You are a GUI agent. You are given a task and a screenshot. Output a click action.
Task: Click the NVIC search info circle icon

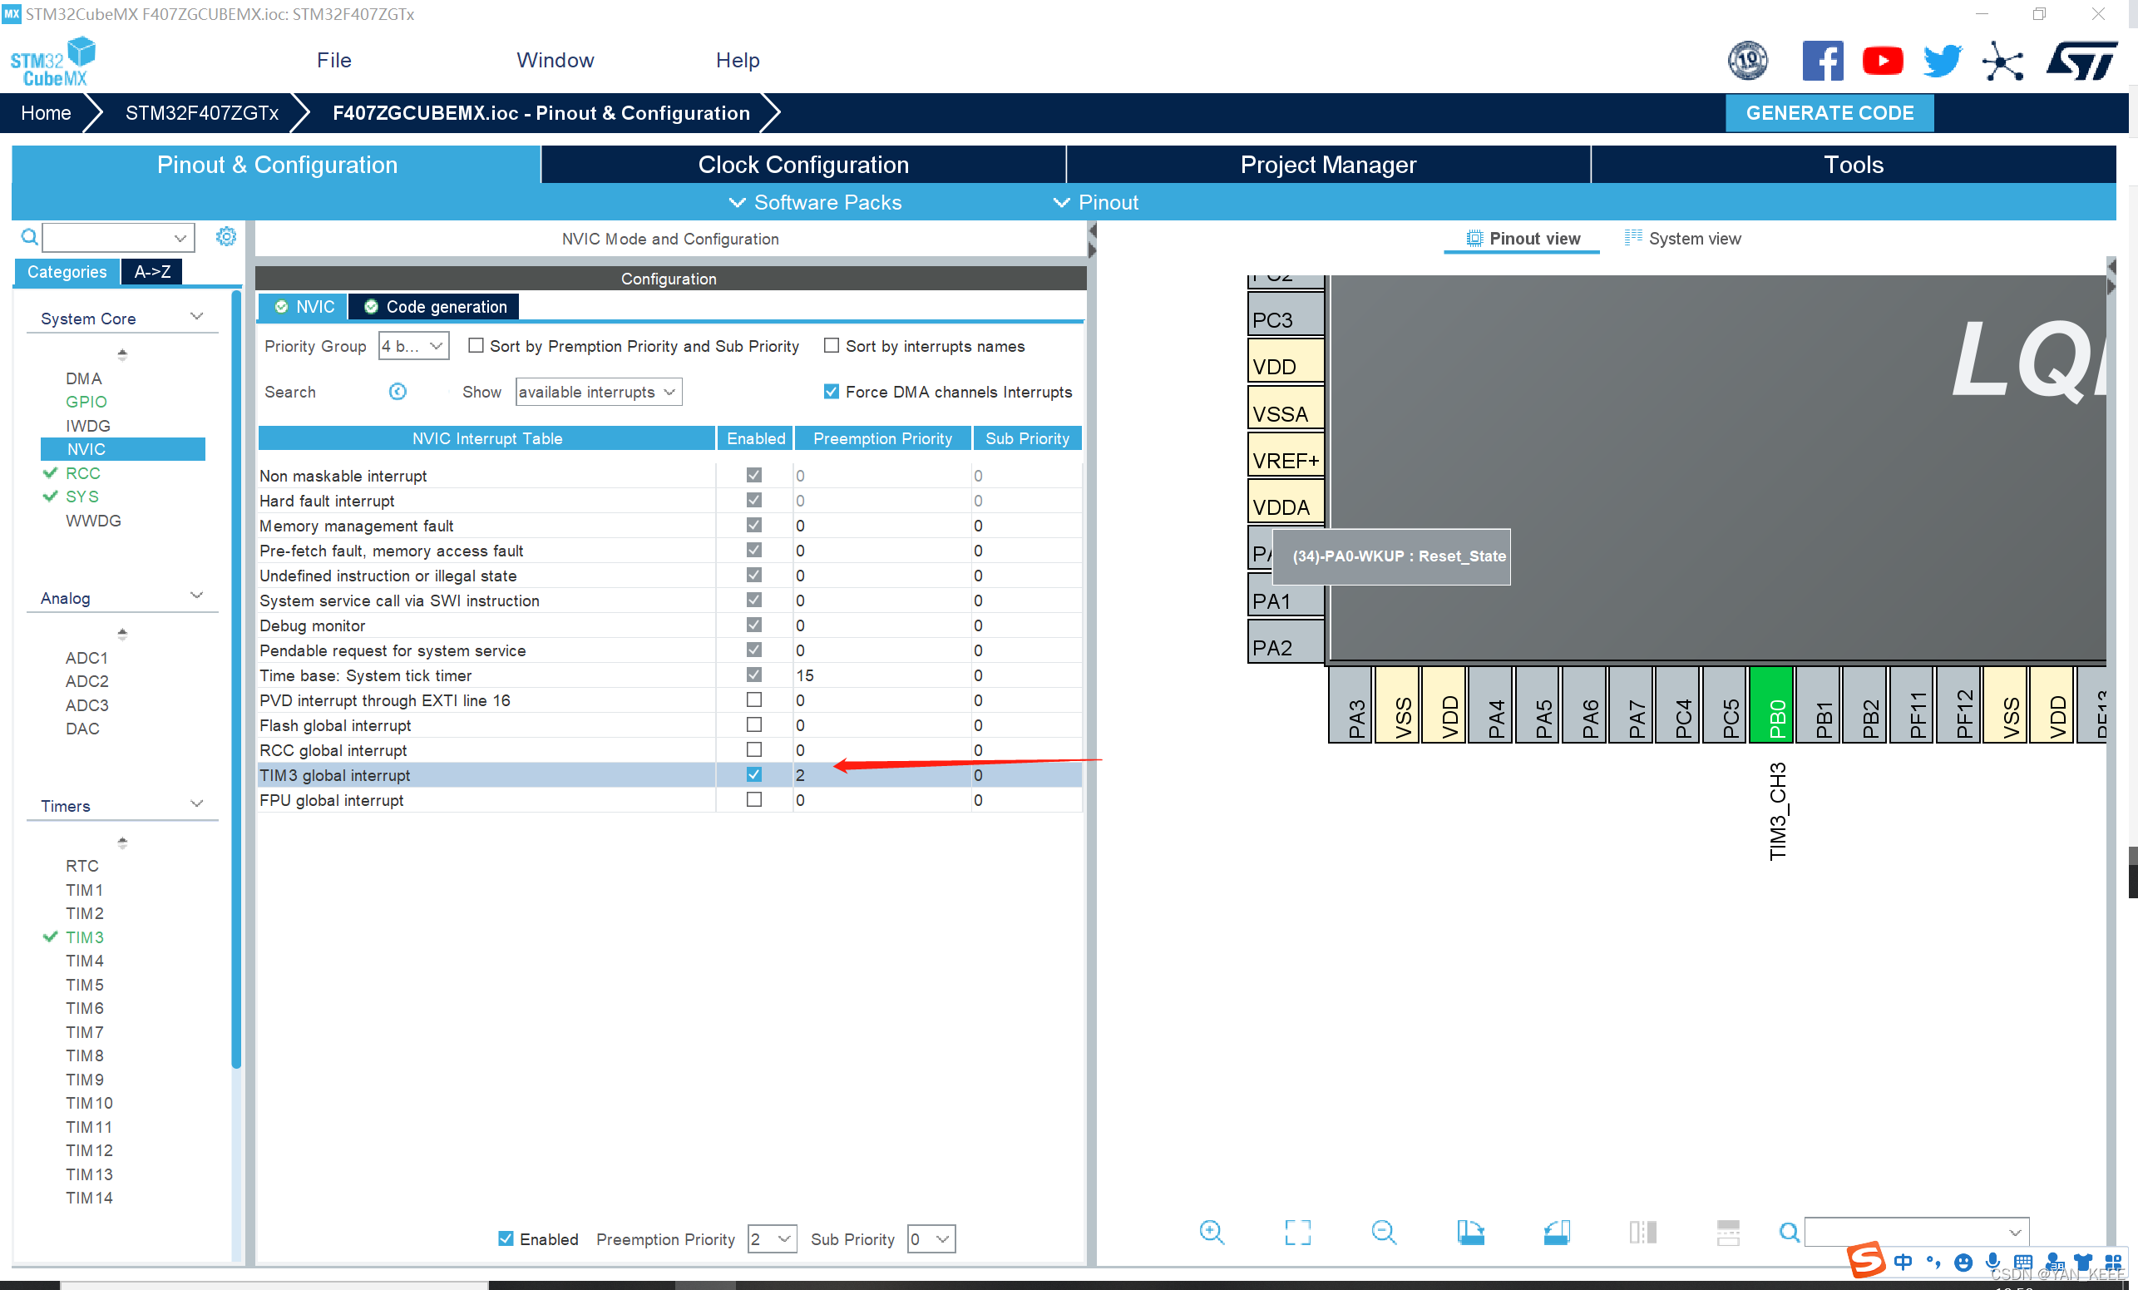397,392
